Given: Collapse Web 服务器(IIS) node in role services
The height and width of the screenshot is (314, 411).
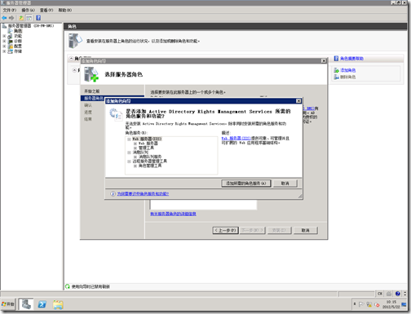Looking at the screenshot, I should point(129,139).
